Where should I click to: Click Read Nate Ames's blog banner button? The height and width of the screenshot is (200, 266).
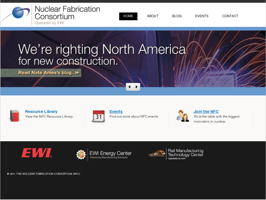(41, 73)
